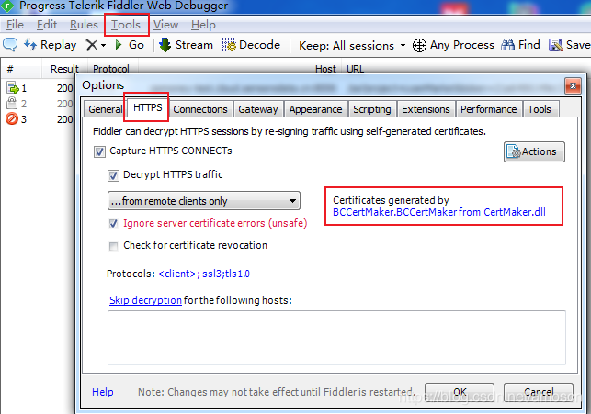Switch to the Performance tab
This screenshot has width=591, height=414.
(488, 109)
